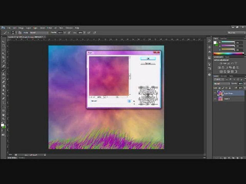Click the color spectrum ramp

[x=229, y=54]
